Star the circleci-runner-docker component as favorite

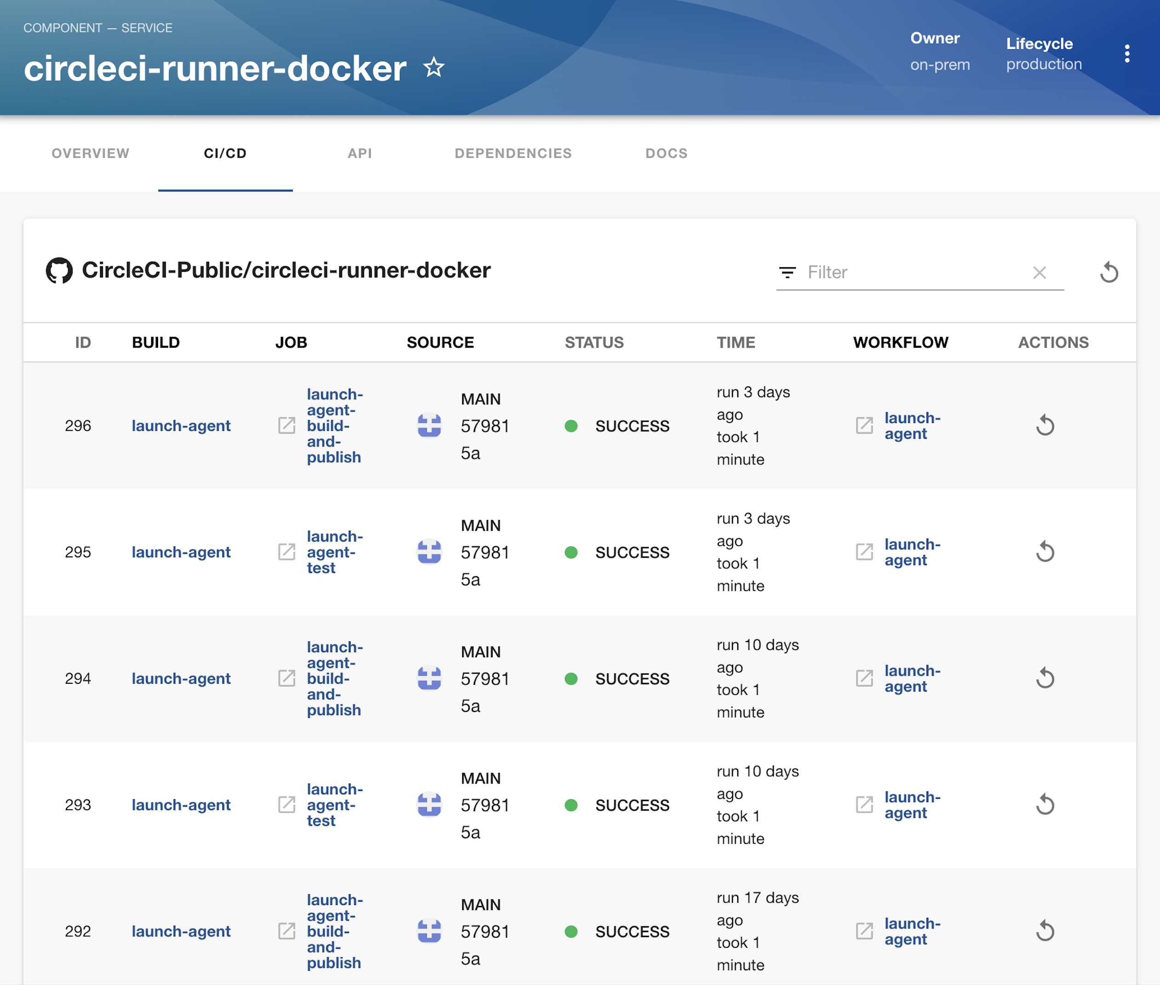pos(433,68)
